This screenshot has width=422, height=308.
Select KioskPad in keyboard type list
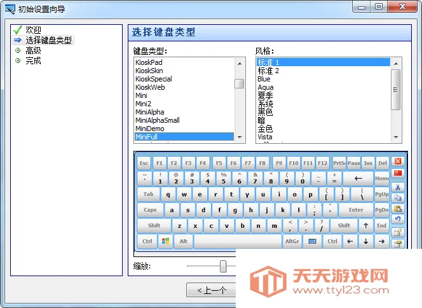[x=149, y=62]
